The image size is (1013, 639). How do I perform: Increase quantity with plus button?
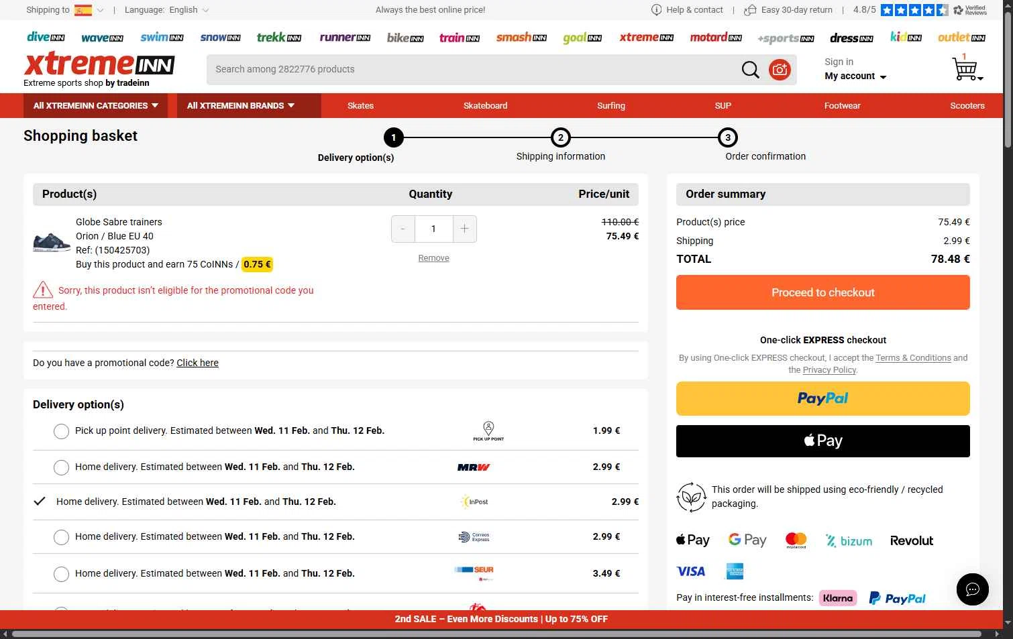click(x=465, y=229)
